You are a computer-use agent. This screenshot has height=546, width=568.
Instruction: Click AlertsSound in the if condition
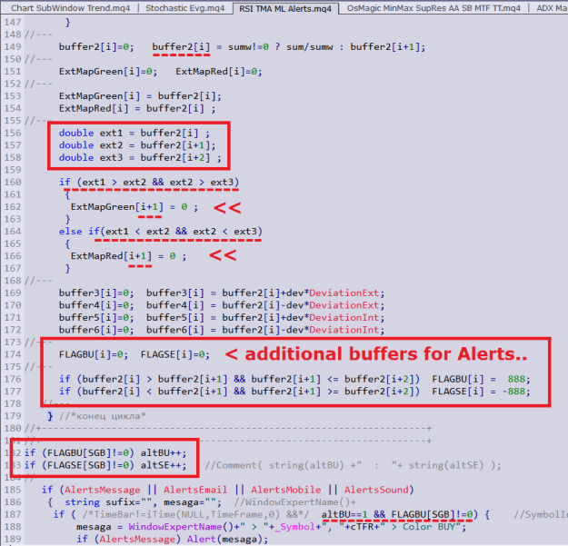pyautogui.click(x=376, y=490)
